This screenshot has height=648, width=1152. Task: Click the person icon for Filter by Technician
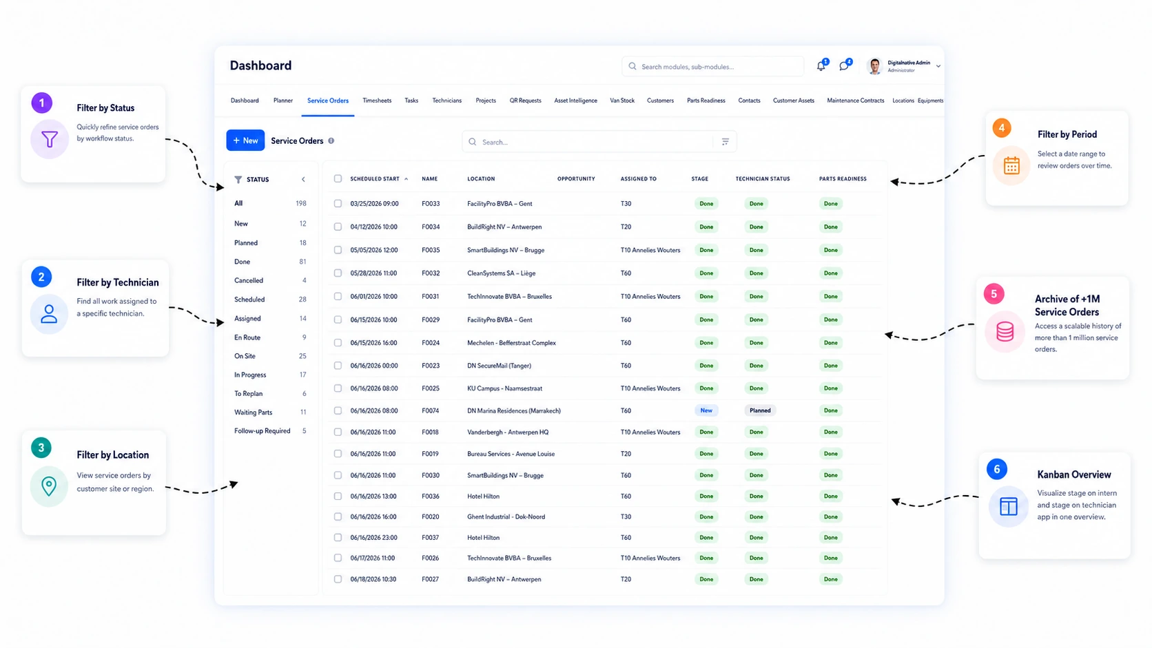(x=49, y=315)
